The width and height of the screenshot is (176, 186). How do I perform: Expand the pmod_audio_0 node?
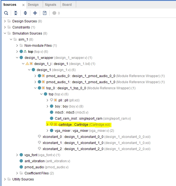tap(35, 76)
